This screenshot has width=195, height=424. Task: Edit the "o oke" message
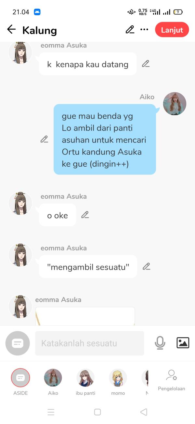85,215
